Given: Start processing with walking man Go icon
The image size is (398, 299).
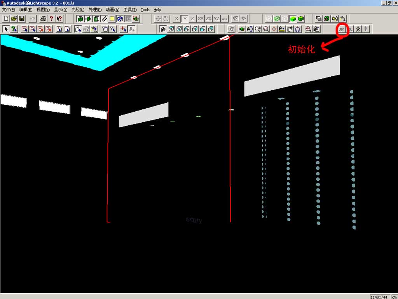Looking at the screenshot, I should (358, 29).
